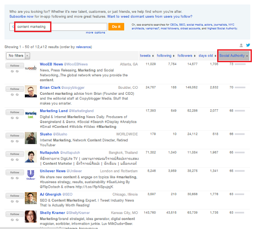Click the right circle icon in Nuttaputch row
257x229 pixels.
[x=17, y=160]
